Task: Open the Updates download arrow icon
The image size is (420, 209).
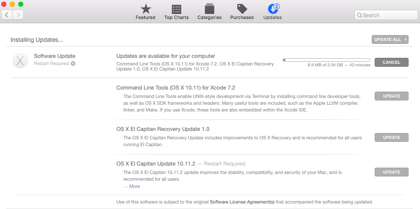Action: pos(272,9)
